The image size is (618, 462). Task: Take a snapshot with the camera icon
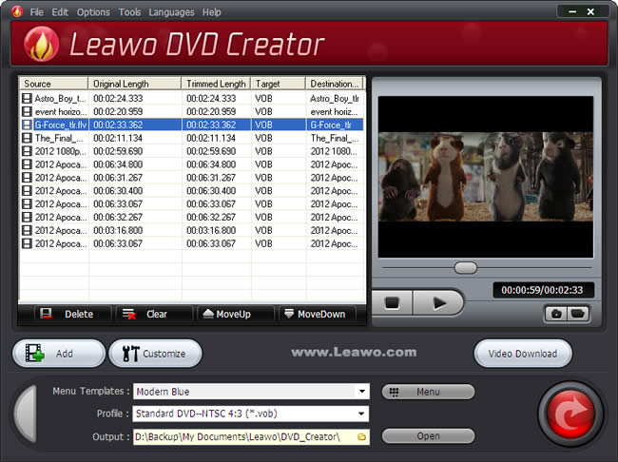[x=556, y=314]
